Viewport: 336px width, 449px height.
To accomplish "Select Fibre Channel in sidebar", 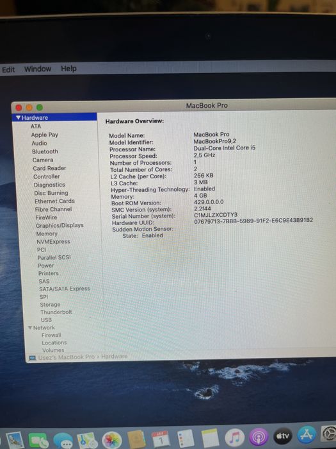I will pos(53,209).
